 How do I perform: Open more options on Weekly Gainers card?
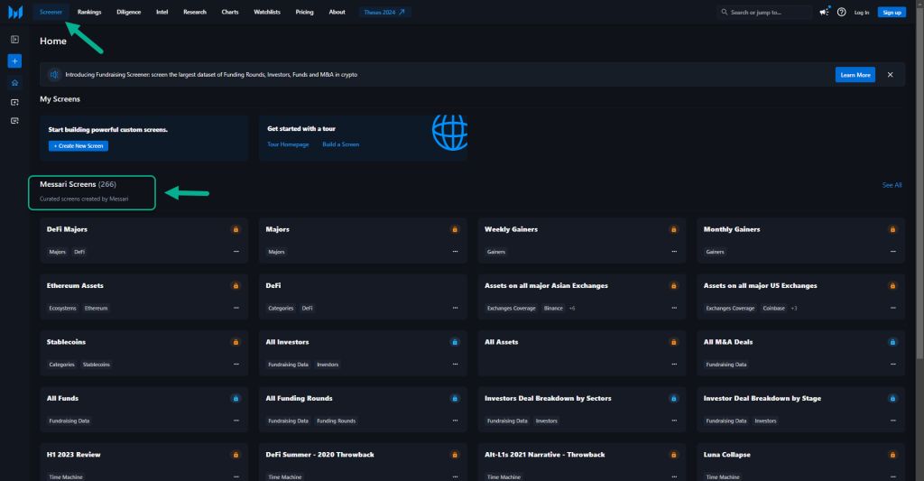(674, 252)
